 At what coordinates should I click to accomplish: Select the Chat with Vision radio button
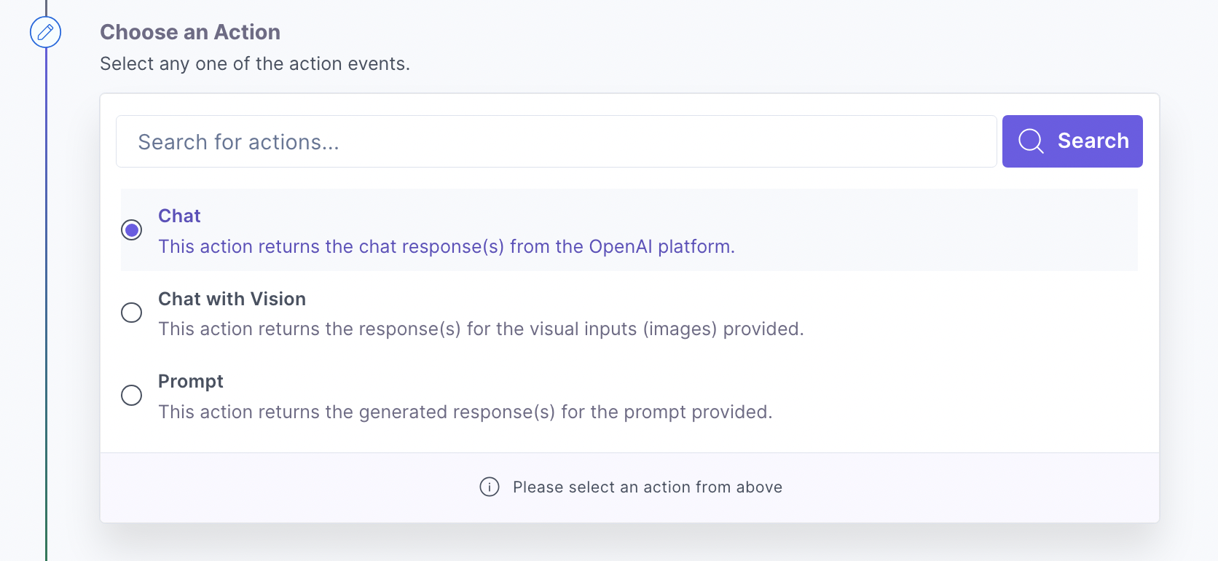click(x=132, y=313)
